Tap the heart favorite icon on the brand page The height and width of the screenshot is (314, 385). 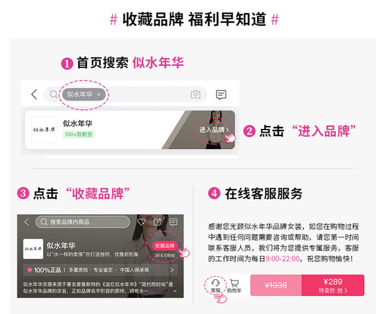tap(142, 222)
